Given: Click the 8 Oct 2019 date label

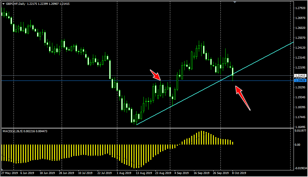Looking at the screenshot, I should pyautogui.click(x=239, y=173).
